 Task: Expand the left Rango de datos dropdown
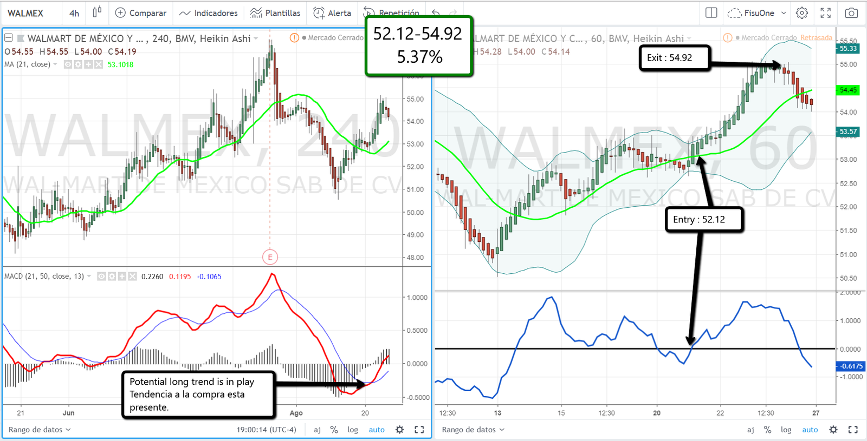pos(40,430)
